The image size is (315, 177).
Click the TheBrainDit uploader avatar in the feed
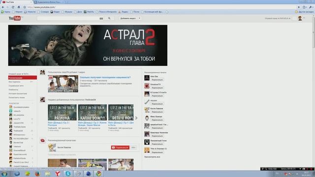point(42,99)
